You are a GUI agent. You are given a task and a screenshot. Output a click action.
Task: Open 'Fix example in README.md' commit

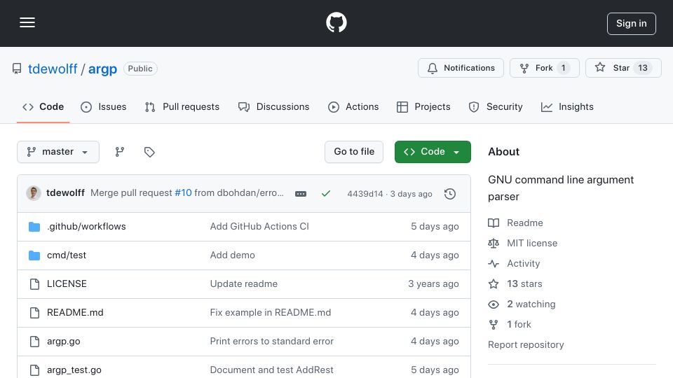click(x=271, y=312)
